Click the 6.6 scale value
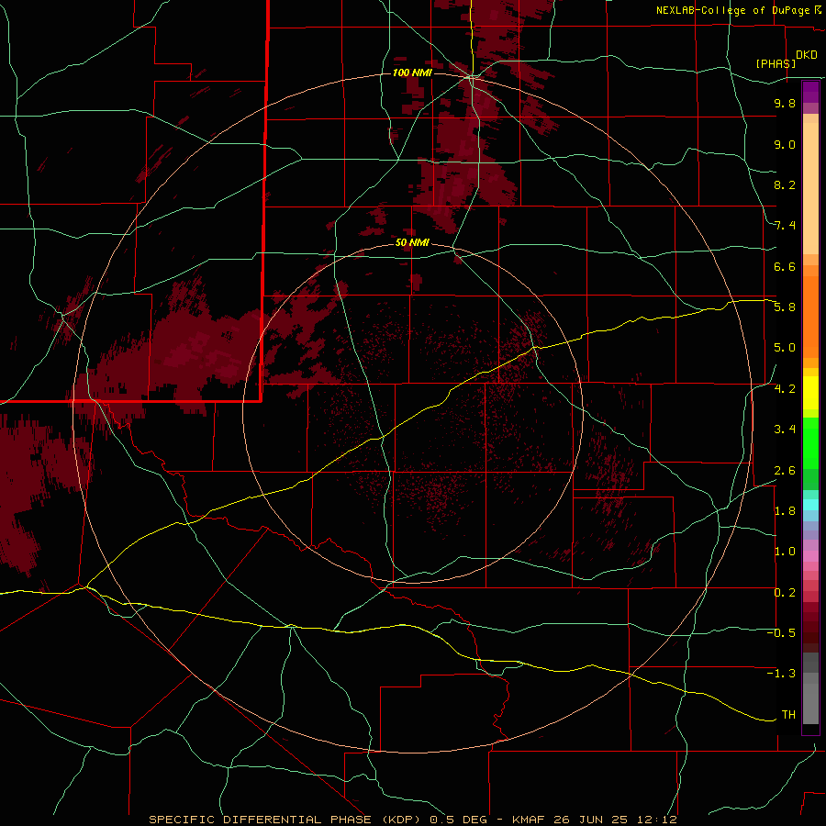This screenshot has width=826, height=826. tap(785, 266)
